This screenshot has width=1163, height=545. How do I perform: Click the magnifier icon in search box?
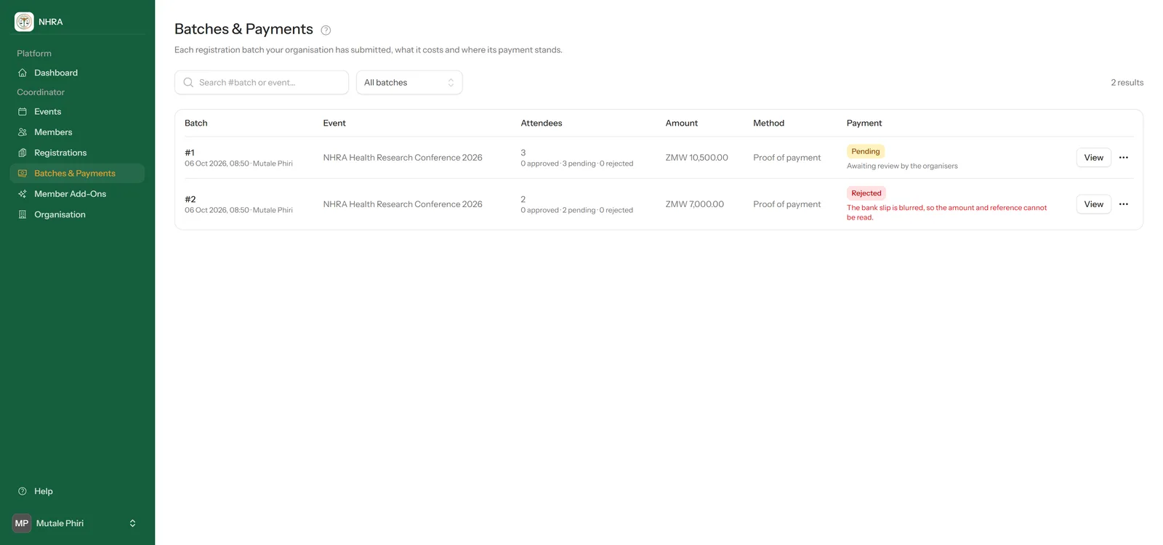[188, 83]
